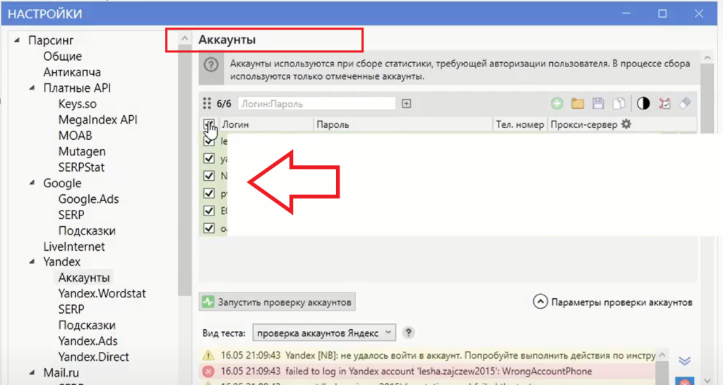Collapse the Yandex node arrow
Viewport: 723px width, 385px height.
(32, 261)
